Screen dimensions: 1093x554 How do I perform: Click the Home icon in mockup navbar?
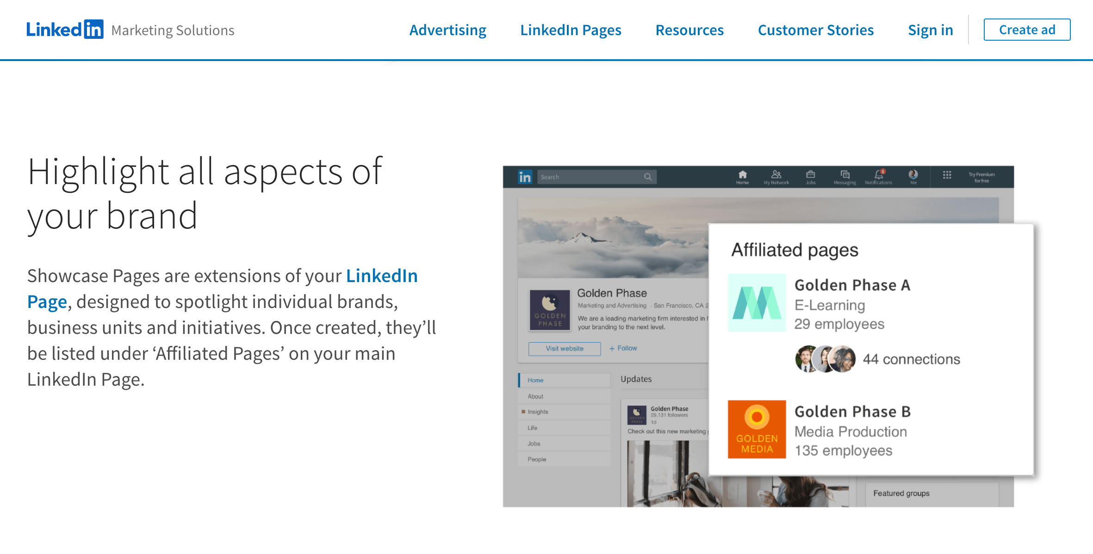click(x=742, y=175)
